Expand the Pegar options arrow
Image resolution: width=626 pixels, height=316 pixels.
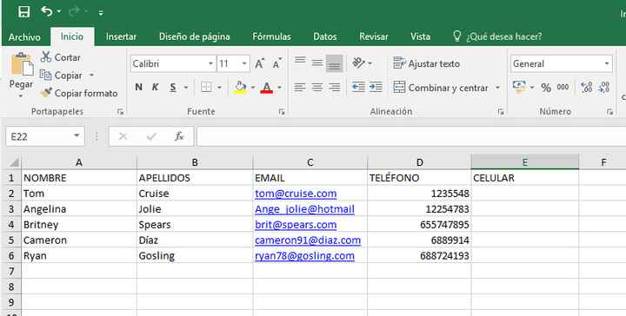(21, 96)
